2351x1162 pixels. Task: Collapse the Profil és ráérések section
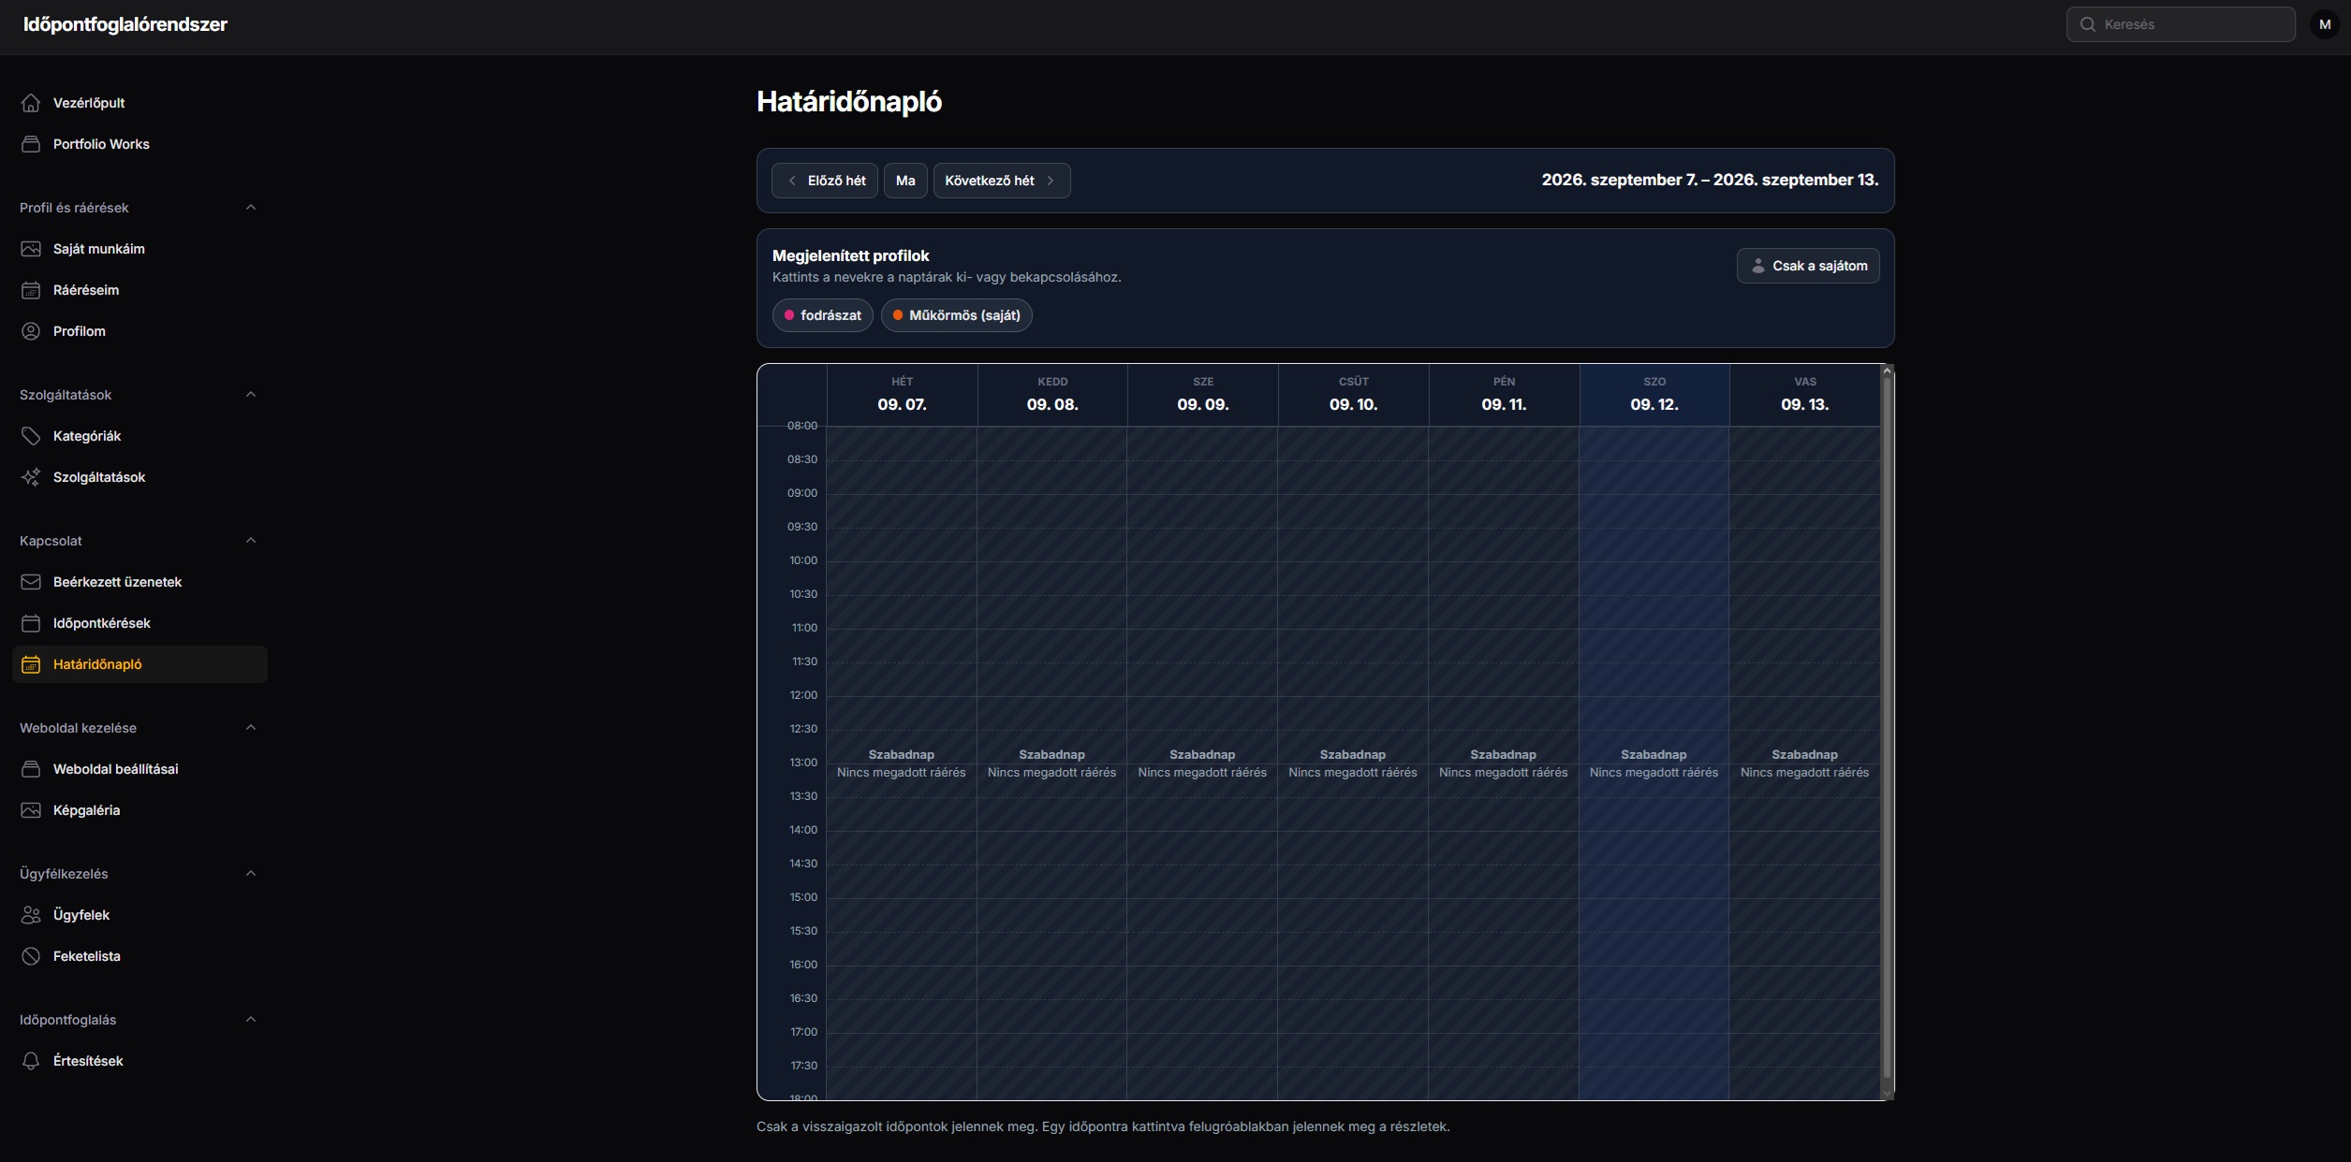(x=250, y=208)
